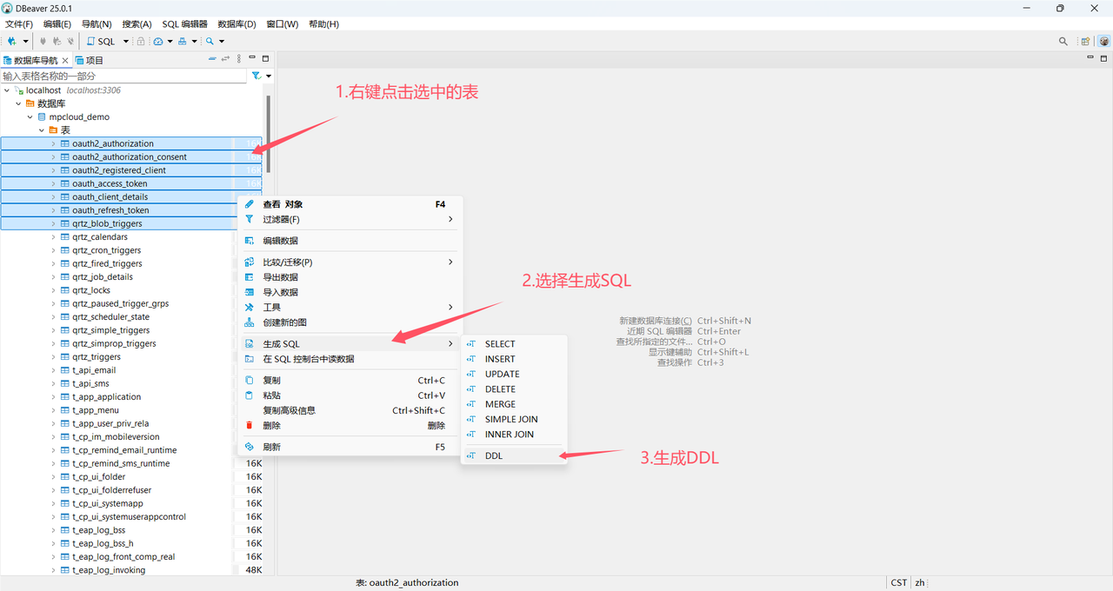Open a new SQL editor from toolbar
1113x591 pixels.
pos(101,41)
